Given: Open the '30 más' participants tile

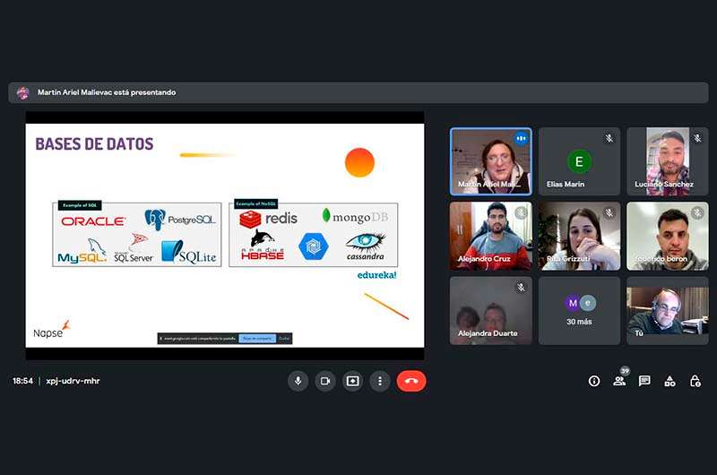Looking at the screenshot, I should 579,310.
